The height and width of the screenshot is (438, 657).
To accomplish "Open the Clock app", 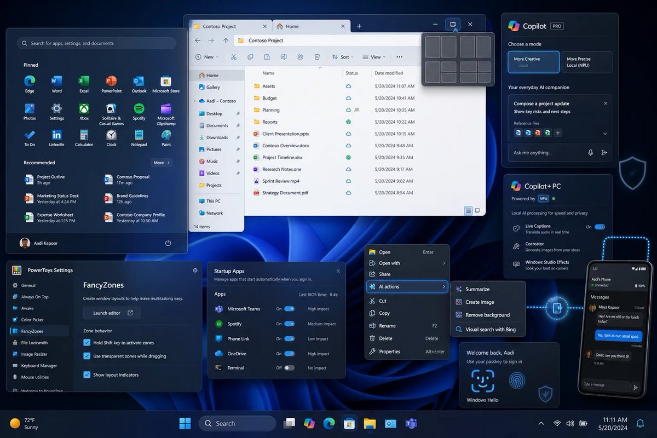I will tap(112, 138).
